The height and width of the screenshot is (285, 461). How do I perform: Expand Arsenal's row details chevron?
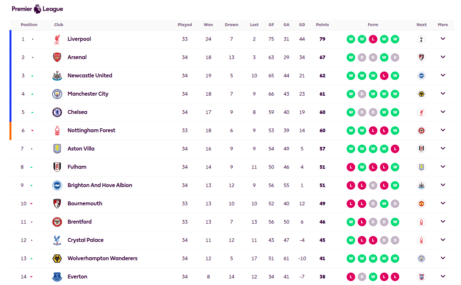[x=443, y=57]
